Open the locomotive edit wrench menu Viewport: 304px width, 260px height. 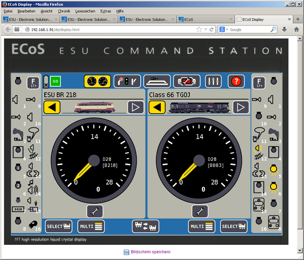click(187, 81)
